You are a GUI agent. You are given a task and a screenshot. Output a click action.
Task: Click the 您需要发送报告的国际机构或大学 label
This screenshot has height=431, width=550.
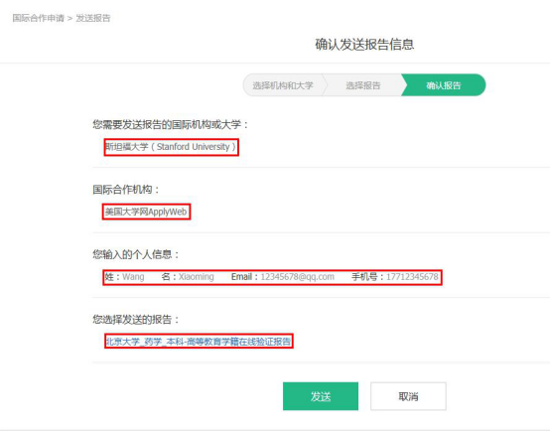171,124
